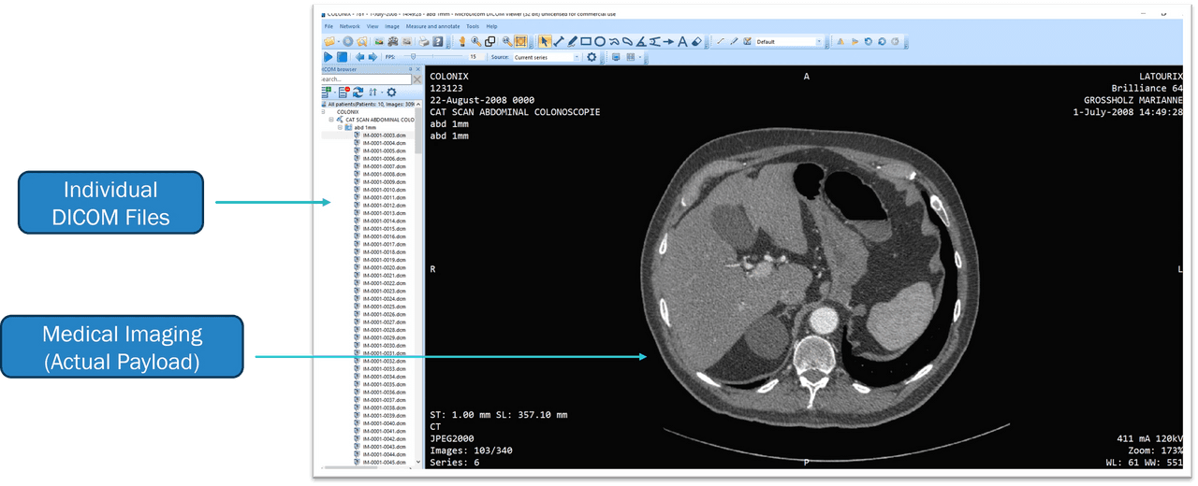Close the DICOM browser panel

tap(418, 69)
